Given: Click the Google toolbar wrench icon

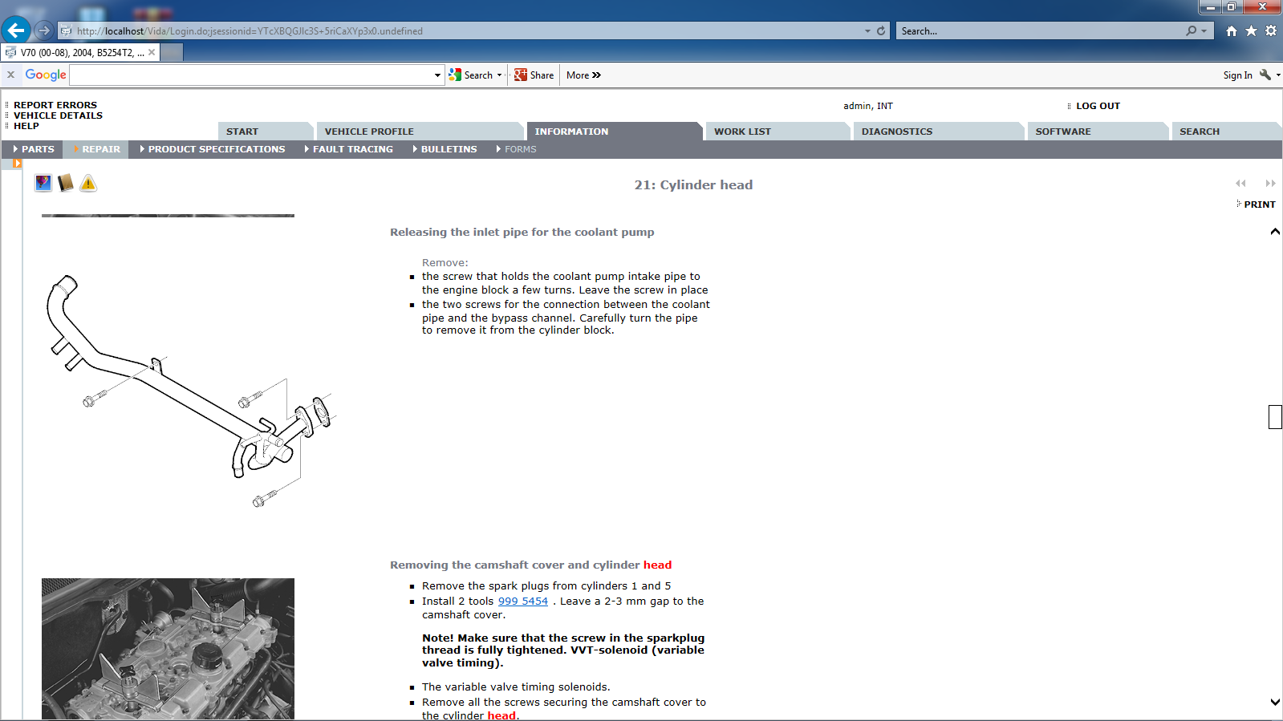Looking at the screenshot, I should click(x=1265, y=75).
